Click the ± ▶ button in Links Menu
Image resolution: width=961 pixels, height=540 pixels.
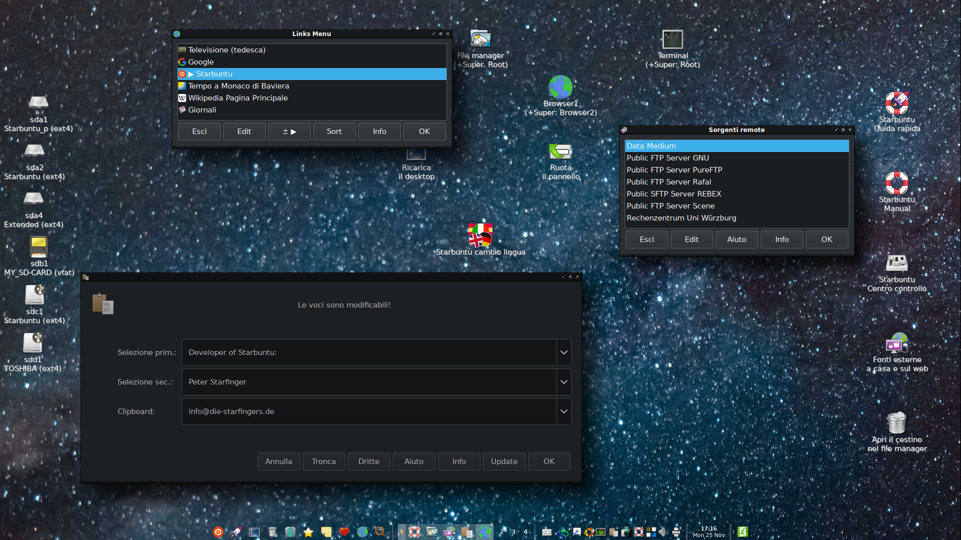click(289, 131)
